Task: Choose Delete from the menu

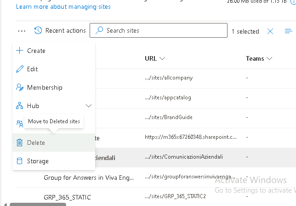Action: tap(54, 143)
